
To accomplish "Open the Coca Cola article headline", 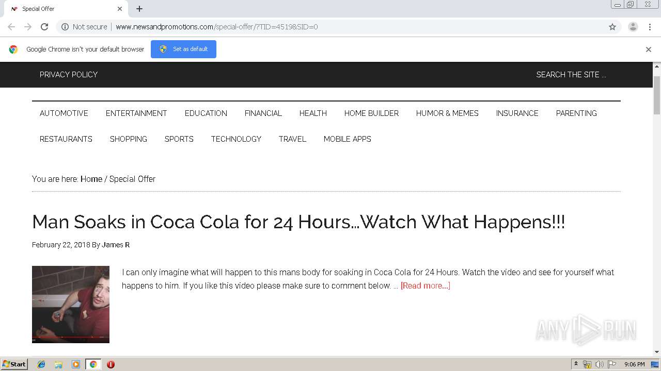I will [298, 222].
